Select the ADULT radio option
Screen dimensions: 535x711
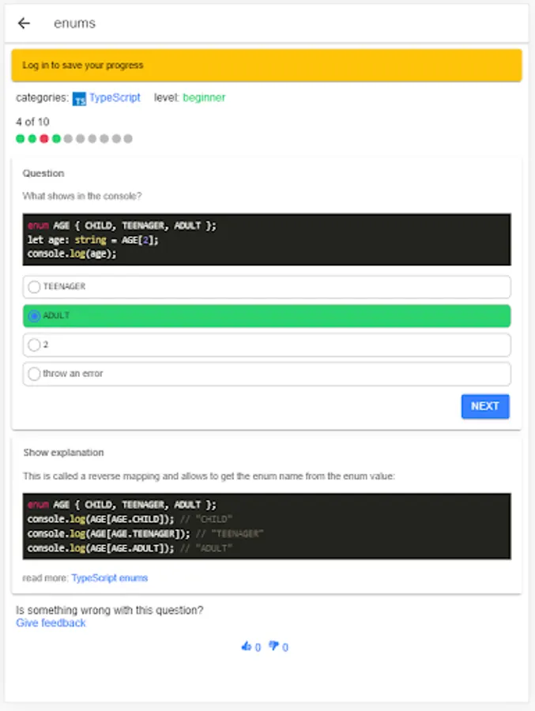(x=34, y=316)
